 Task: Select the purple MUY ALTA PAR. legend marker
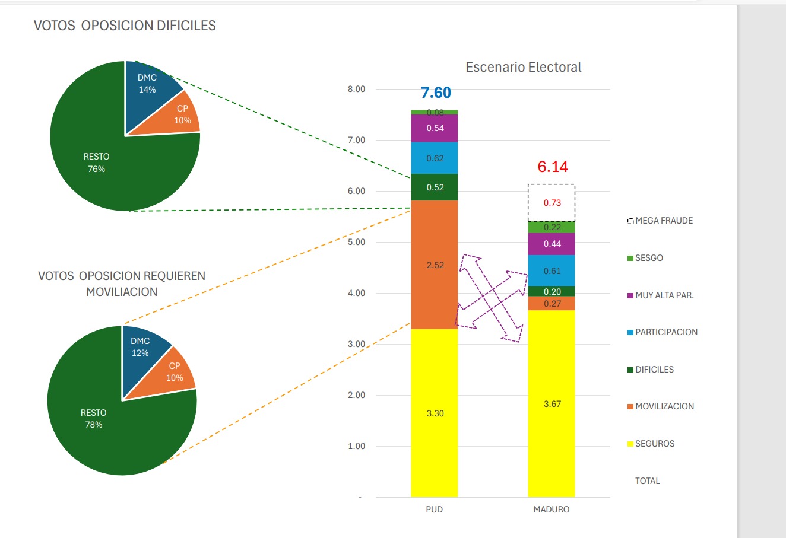[x=630, y=295]
